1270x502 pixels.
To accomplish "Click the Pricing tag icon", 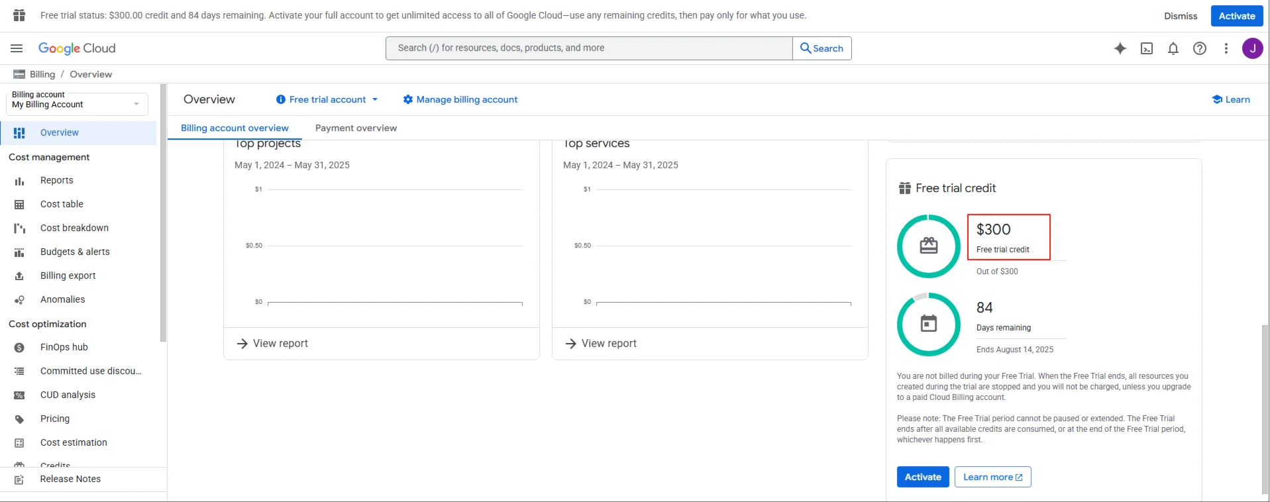I will [19, 419].
